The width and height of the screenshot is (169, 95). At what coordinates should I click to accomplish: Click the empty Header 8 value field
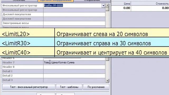tap(74, 67)
